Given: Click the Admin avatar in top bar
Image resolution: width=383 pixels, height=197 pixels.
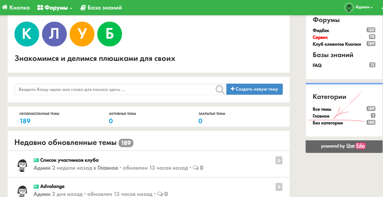Looking at the screenshot, I should coord(349,7).
